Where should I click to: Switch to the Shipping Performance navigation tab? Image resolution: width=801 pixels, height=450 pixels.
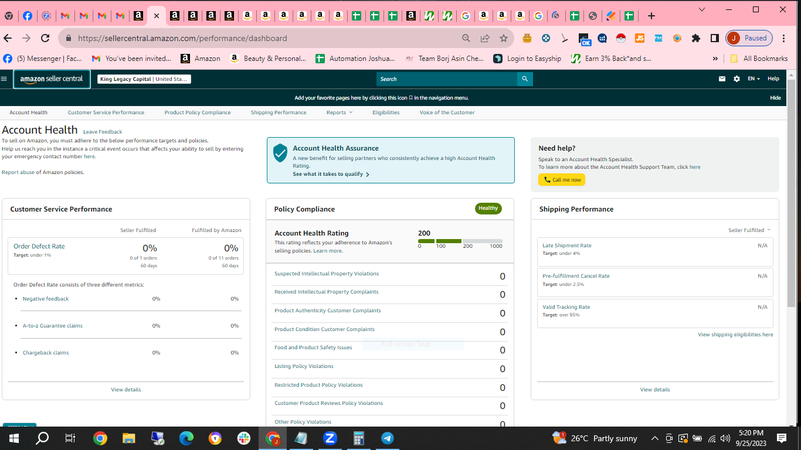(279, 112)
